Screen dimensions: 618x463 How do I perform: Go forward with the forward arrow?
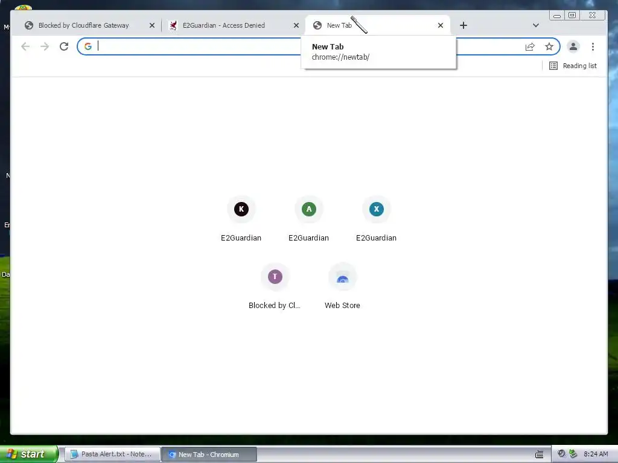click(45, 46)
